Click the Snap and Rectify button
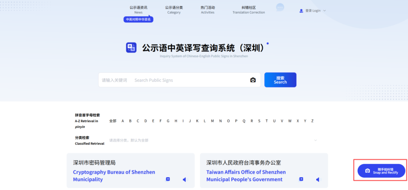Screen dimensions: 408x190 point(381,171)
